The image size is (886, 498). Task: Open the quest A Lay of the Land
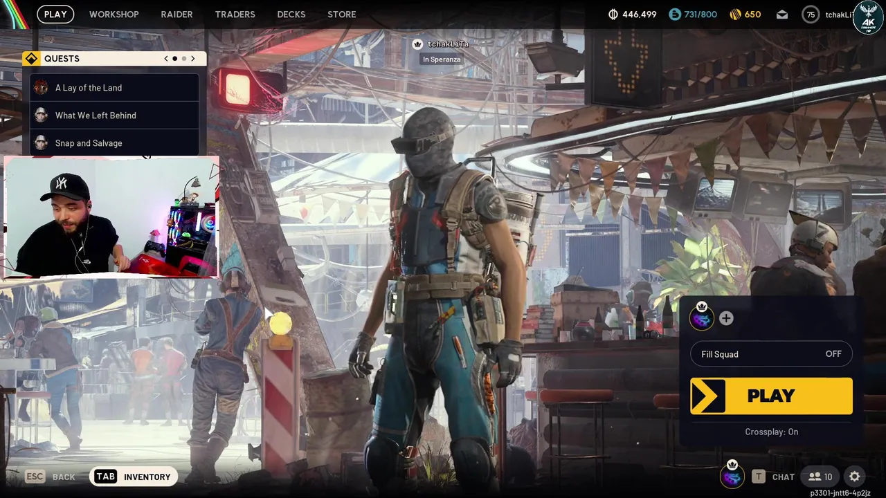pos(115,88)
